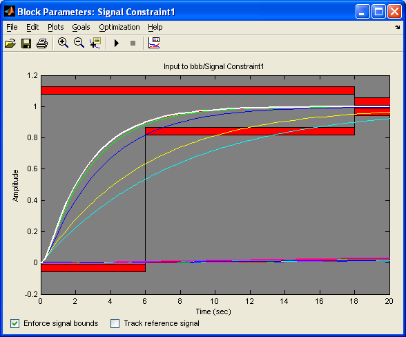Open the Optimization menu
The image size is (406, 337).
[119, 27]
